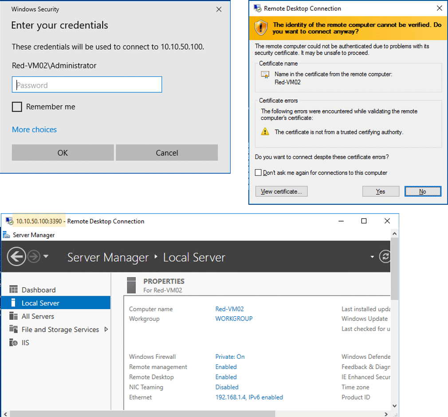This screenshot has height=417, width=448.
Task: Minimize the 10.10.50.100:3390 remote session window
Action: pos(341,221)
